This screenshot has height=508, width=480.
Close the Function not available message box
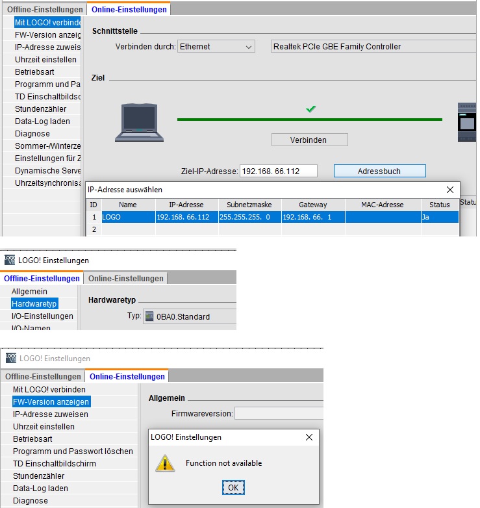click(x=309, y=437)
